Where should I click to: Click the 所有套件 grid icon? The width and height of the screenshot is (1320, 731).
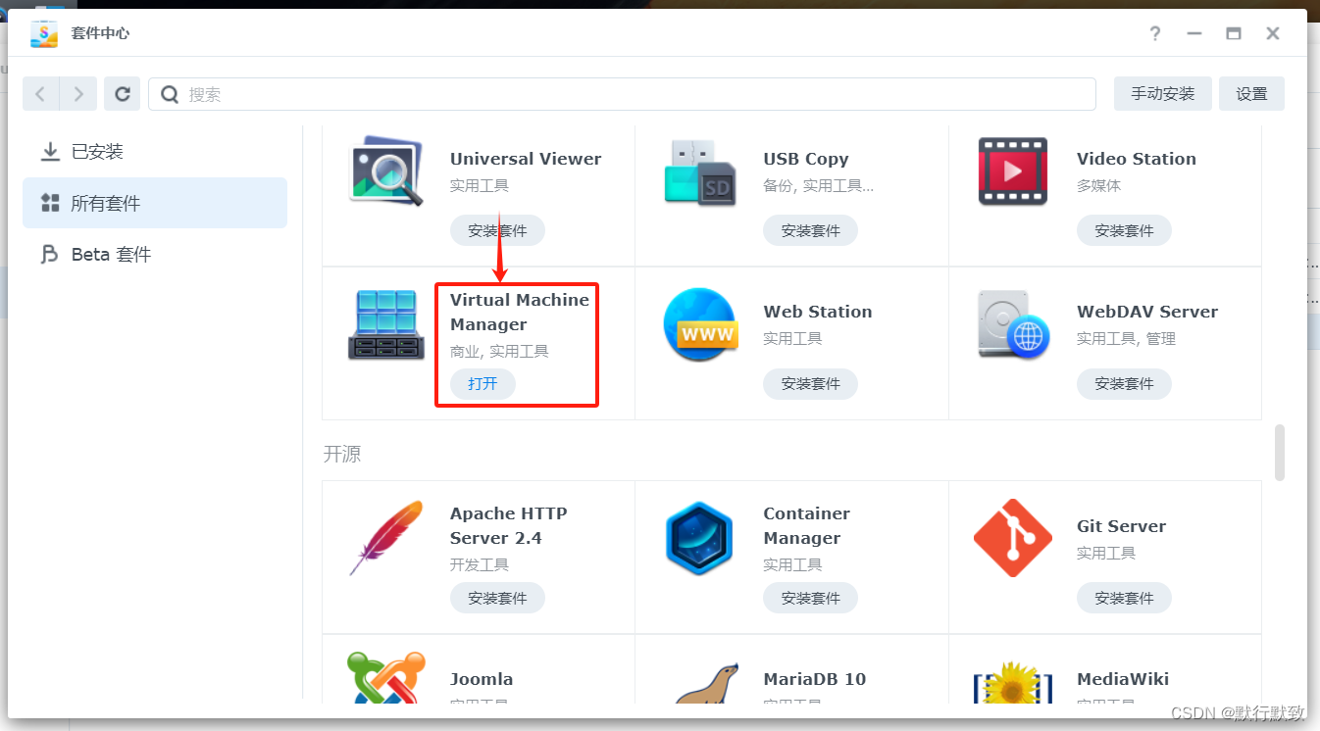click(x=50, y=203)
